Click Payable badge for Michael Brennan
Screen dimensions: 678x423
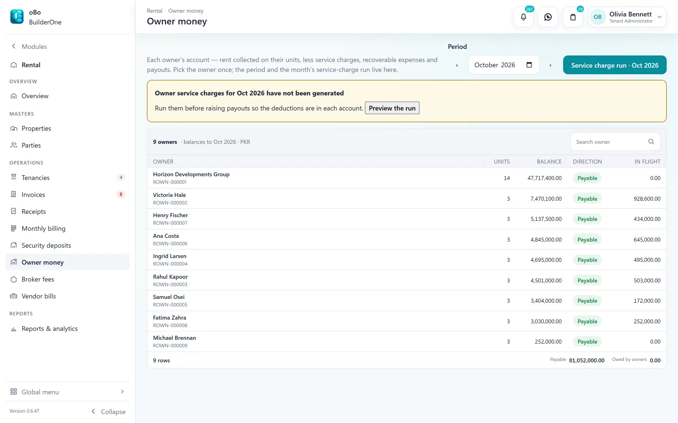pyautogui.click(x=587, y=342)
